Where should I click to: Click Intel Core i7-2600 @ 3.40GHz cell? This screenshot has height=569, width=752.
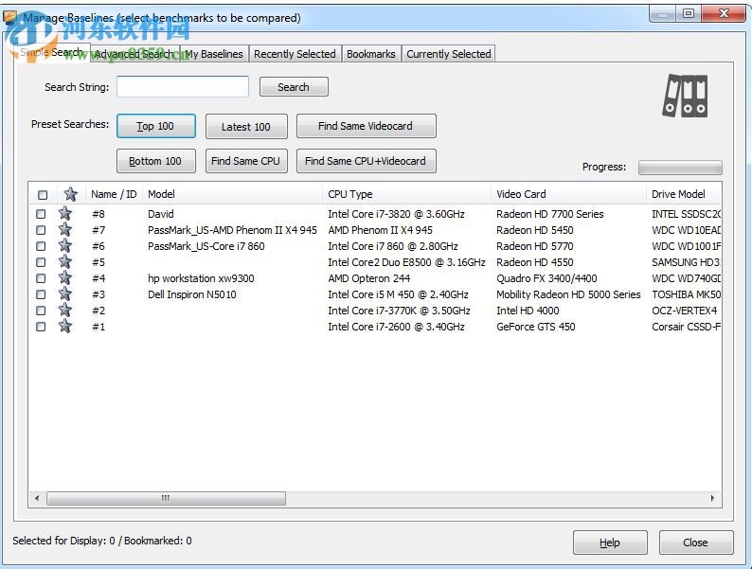(396, 327)
